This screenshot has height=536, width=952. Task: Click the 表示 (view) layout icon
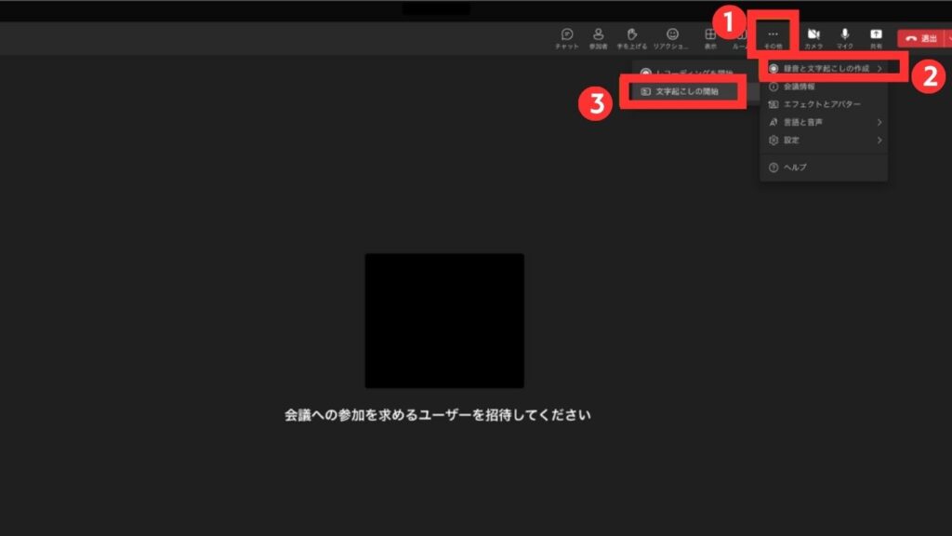(710, 34)
